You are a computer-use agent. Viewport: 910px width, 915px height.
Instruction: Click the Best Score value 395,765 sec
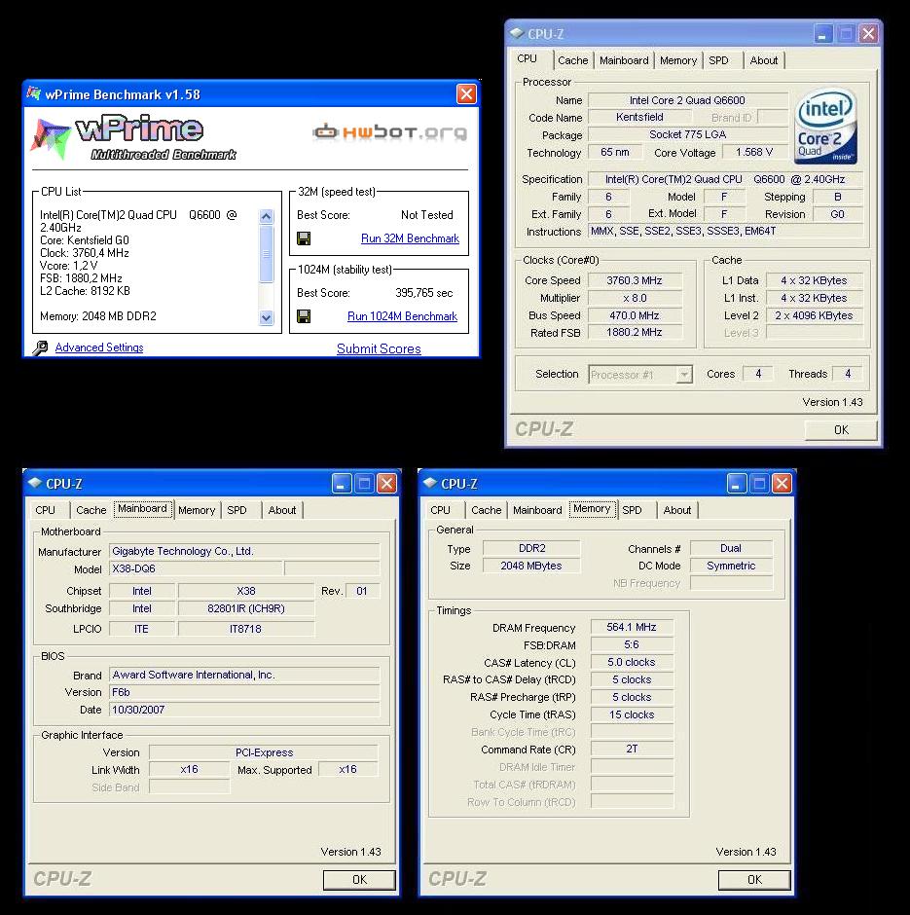(x=423, y=293)
